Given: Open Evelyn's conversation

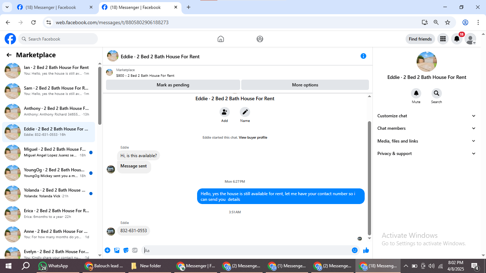Looking at the screenshot, I should pos(49,252).
